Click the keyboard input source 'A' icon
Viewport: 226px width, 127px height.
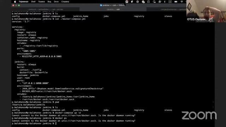tap(170, 2)
